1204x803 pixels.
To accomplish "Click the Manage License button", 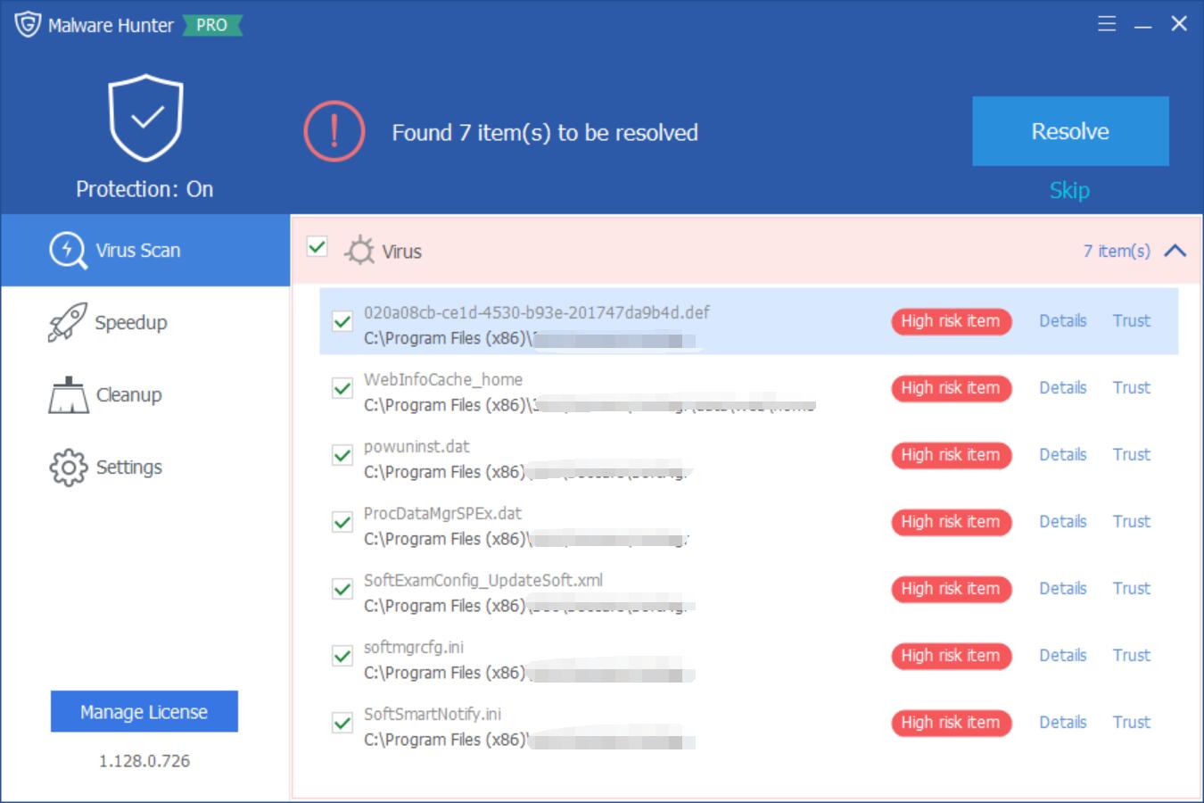I will (x=144, y=711).
